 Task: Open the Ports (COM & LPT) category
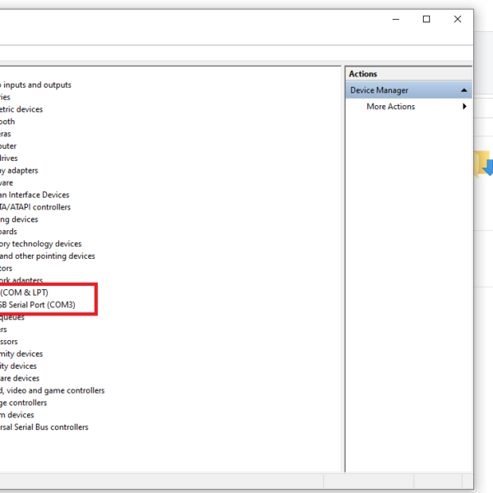tap(25, 293)
